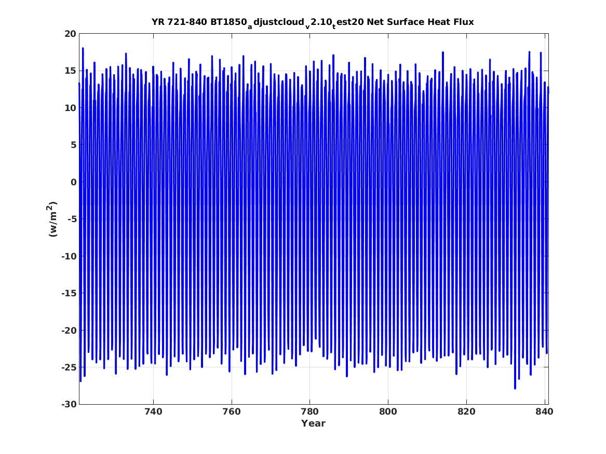The width and height of the screenshot is (606, 454).
Task: Click the y-axis tick label '-30'
Action: (x=69, y=405)
